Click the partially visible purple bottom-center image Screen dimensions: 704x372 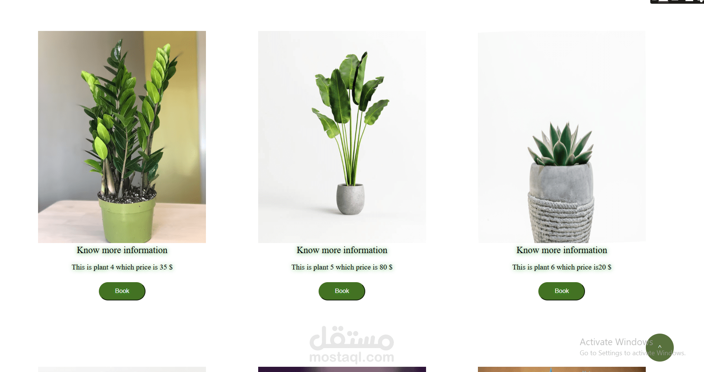(342, 369)
